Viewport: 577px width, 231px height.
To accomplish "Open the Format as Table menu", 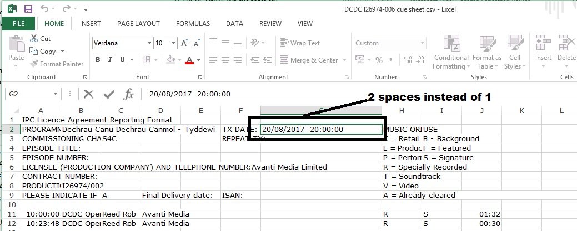I will pyautogui.click(x=487, y=53).
